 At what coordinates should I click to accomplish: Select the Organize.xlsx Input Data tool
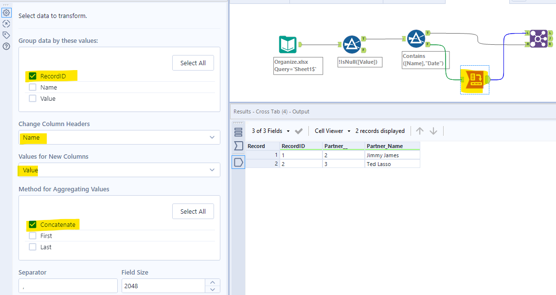(288, 44)
